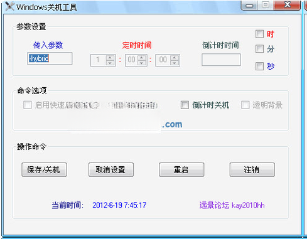307x239 pixels.
Task: Click the empty 倒计时时间 input box
Action: point(221,60)
